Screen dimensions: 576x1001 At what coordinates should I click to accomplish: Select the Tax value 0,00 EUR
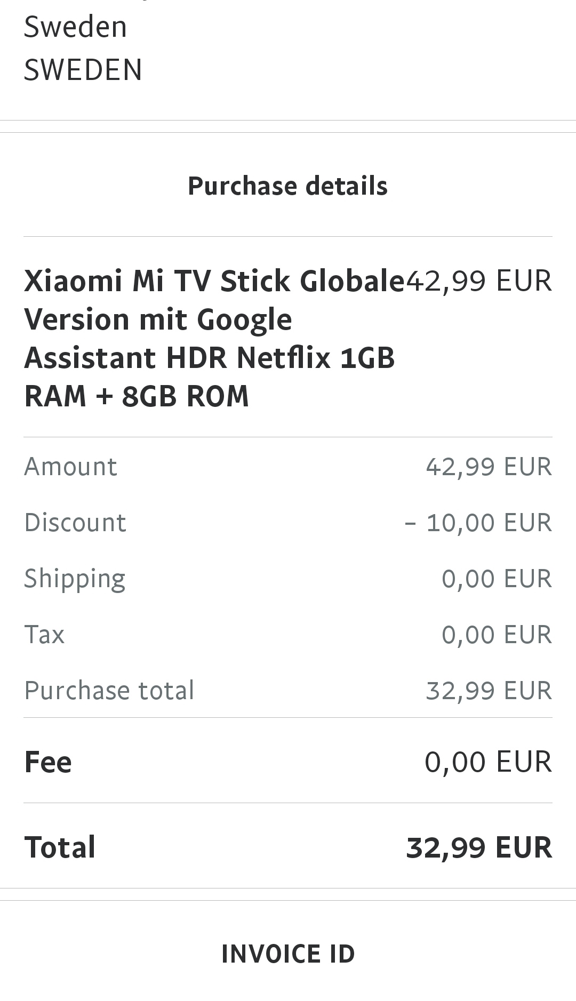pyautogui.click(x=497, y=635)
